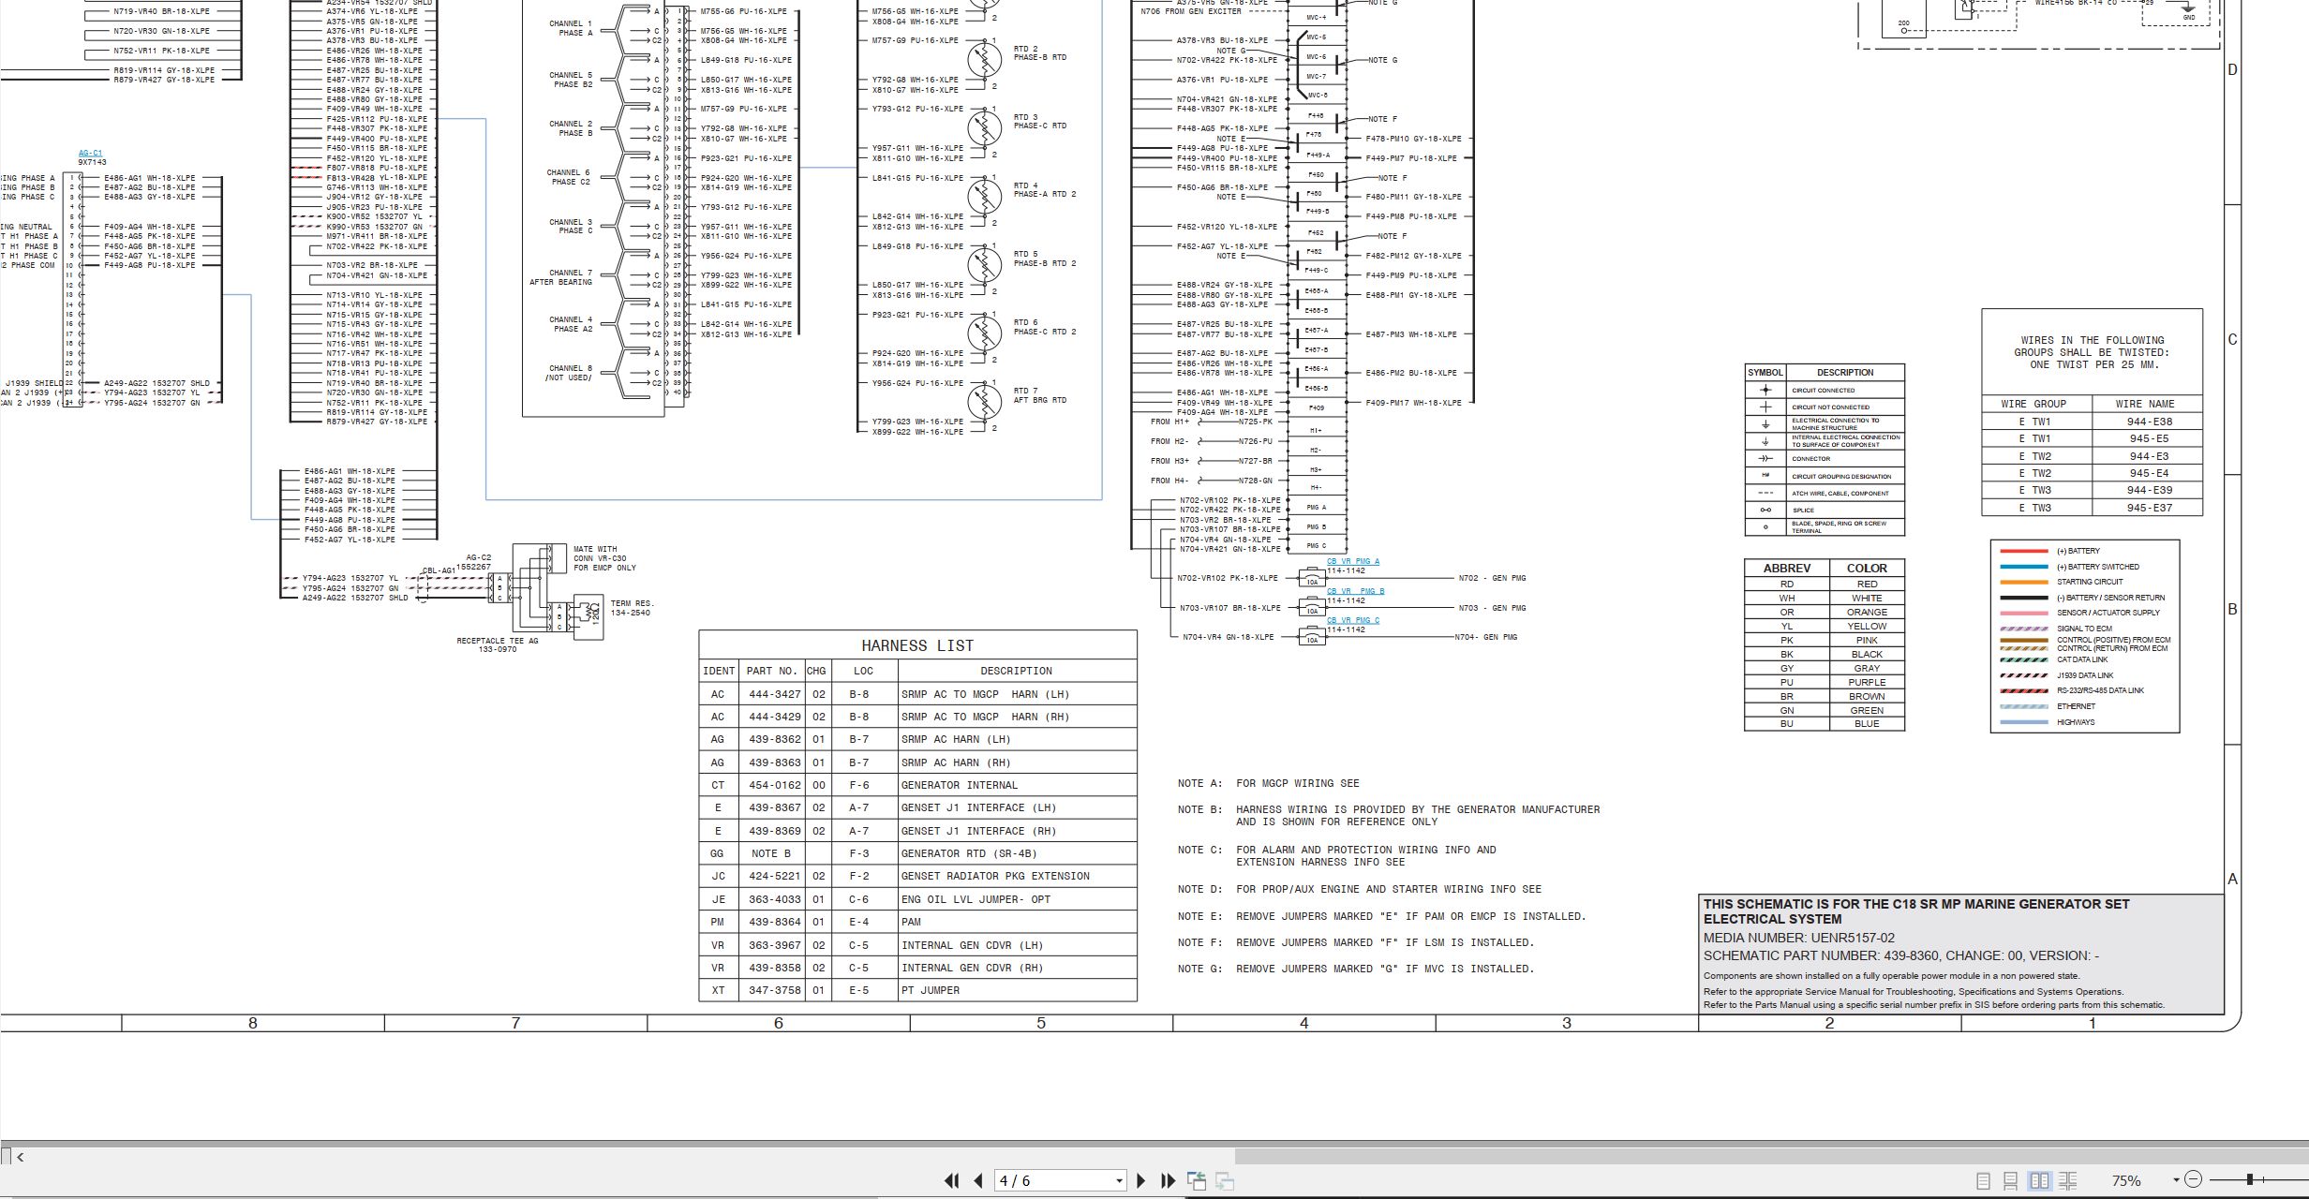Click 'N702 - GEN PMG' wire label
Viewport: 2309px width, 1199px height.
(x=1492, y=578)
